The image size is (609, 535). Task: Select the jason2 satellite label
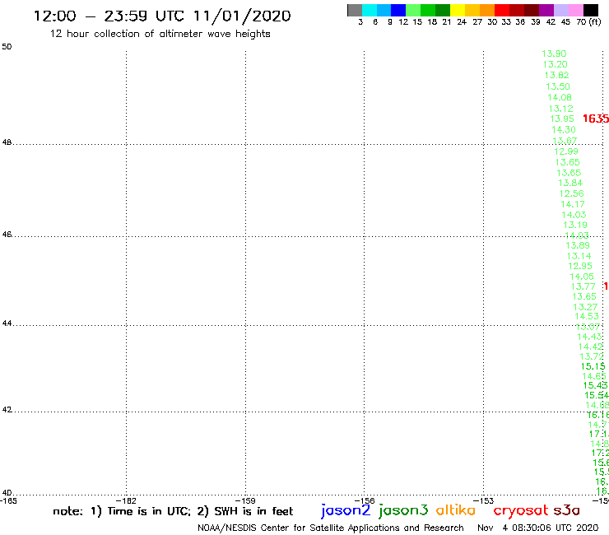[346, 510]
